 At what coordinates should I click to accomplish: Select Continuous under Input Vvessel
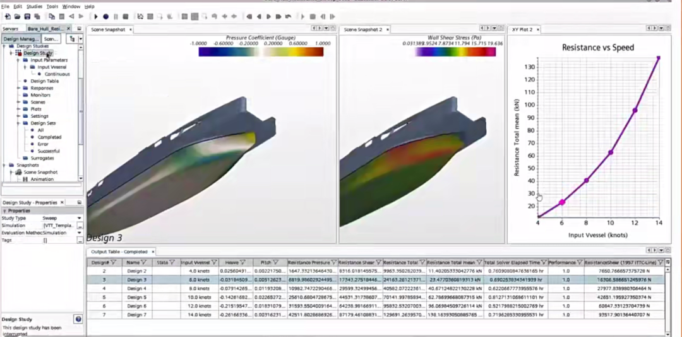click(x=57, y=74)
